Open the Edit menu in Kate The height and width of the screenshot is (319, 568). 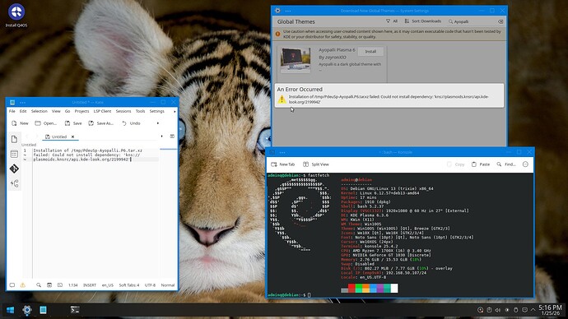[x=23, y=111]
